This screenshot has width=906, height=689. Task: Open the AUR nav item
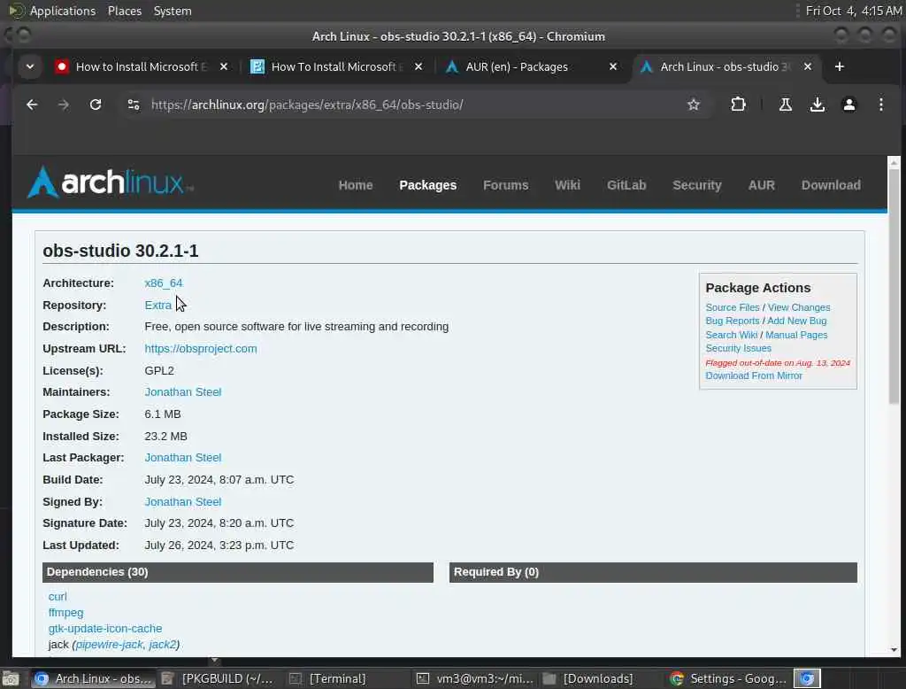762,185
